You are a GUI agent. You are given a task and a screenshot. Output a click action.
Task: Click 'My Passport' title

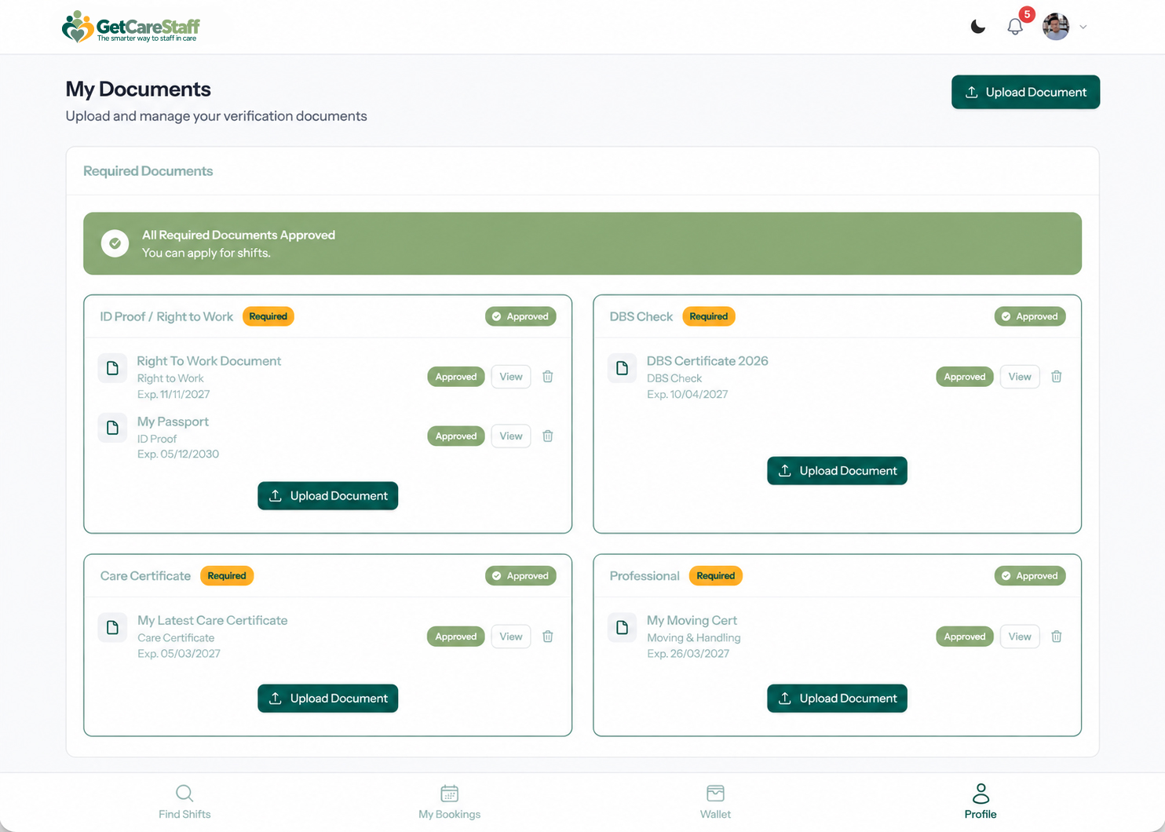173,421
